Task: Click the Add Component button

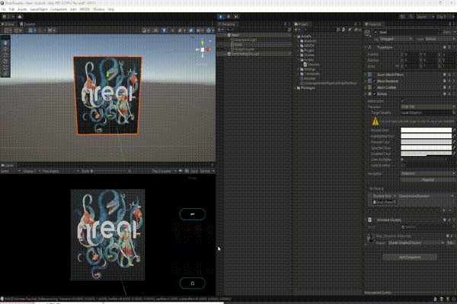Action: [x=408, y=257]
